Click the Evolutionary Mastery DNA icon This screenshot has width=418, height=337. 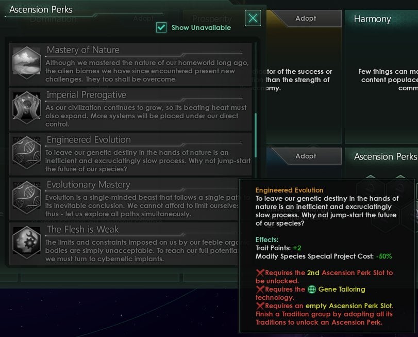point(27,198)
